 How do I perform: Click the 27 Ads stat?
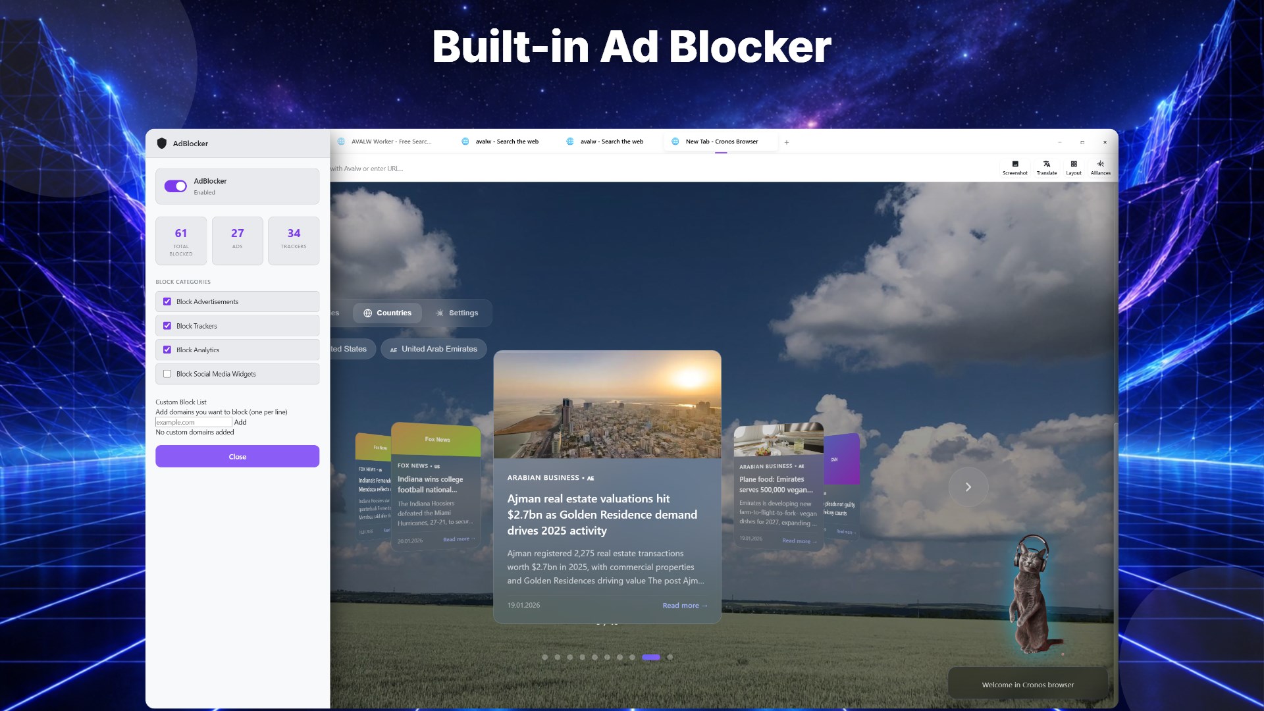pos(237,241)
